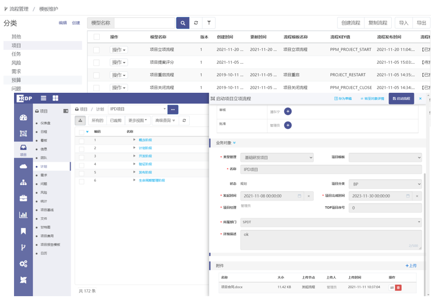
Task: Open the briefcase icon in left sidebar
Action: coord(23,198)
